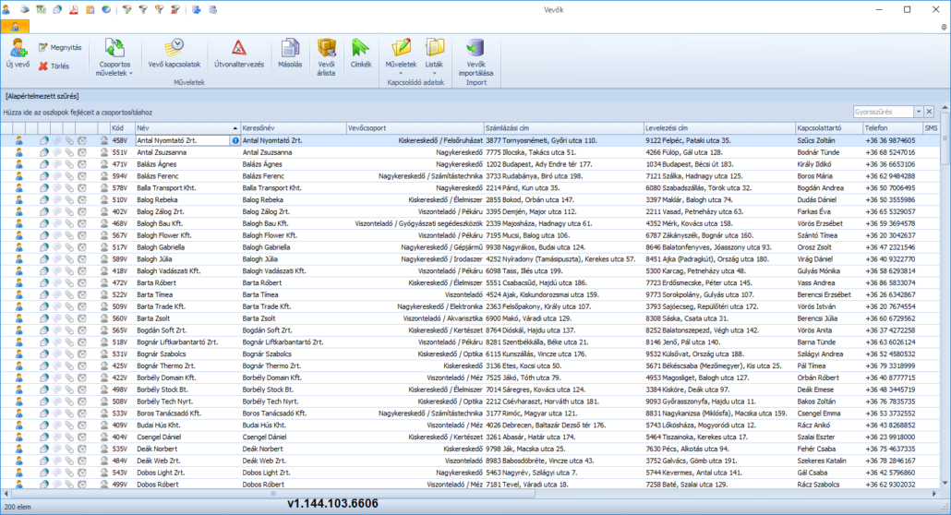Open Vevői árlista price list
Viewport: 951px width, 515px height.
coord(326,57)
